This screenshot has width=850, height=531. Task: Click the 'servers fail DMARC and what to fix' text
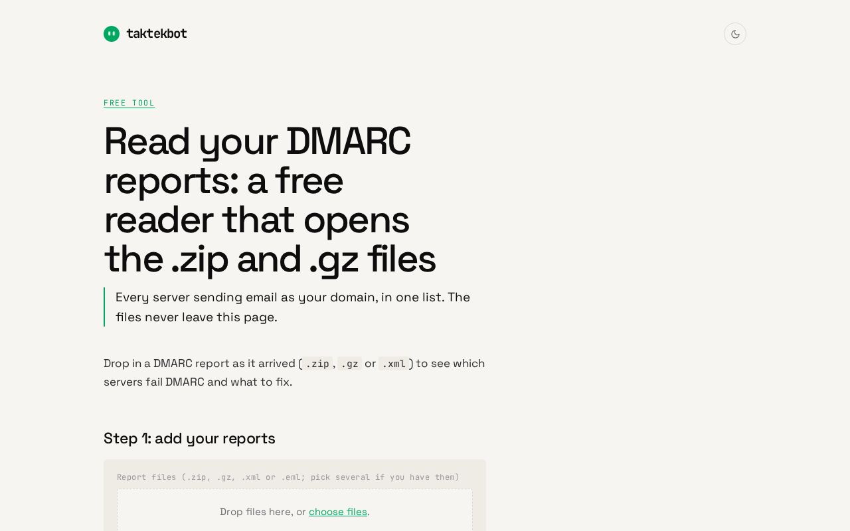point(198,382)
